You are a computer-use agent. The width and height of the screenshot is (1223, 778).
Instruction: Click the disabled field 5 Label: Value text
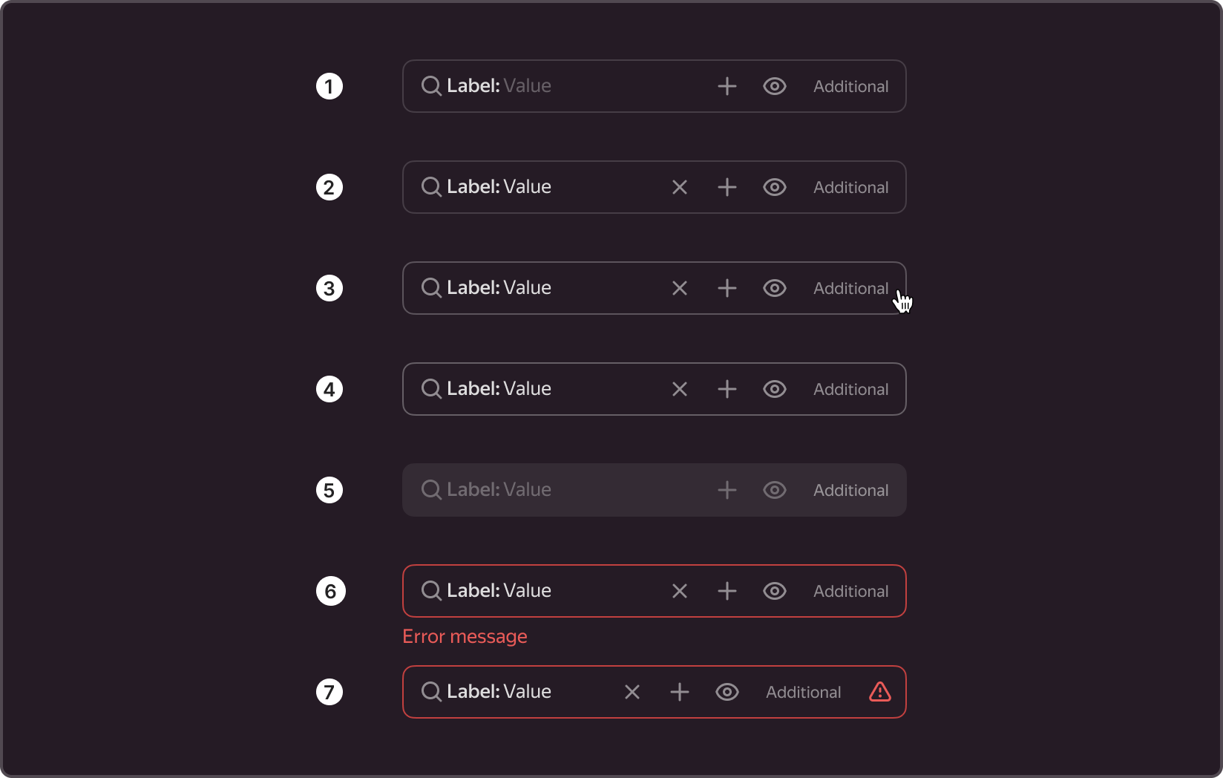499,490
